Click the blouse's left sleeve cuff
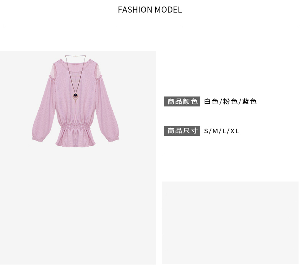302x278 pixels. pyautogui.click(x=37, y=139)
